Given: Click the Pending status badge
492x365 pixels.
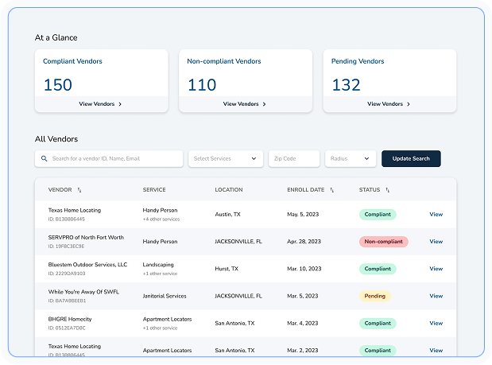Looking at the screenshot, I should tap(374, 296).
